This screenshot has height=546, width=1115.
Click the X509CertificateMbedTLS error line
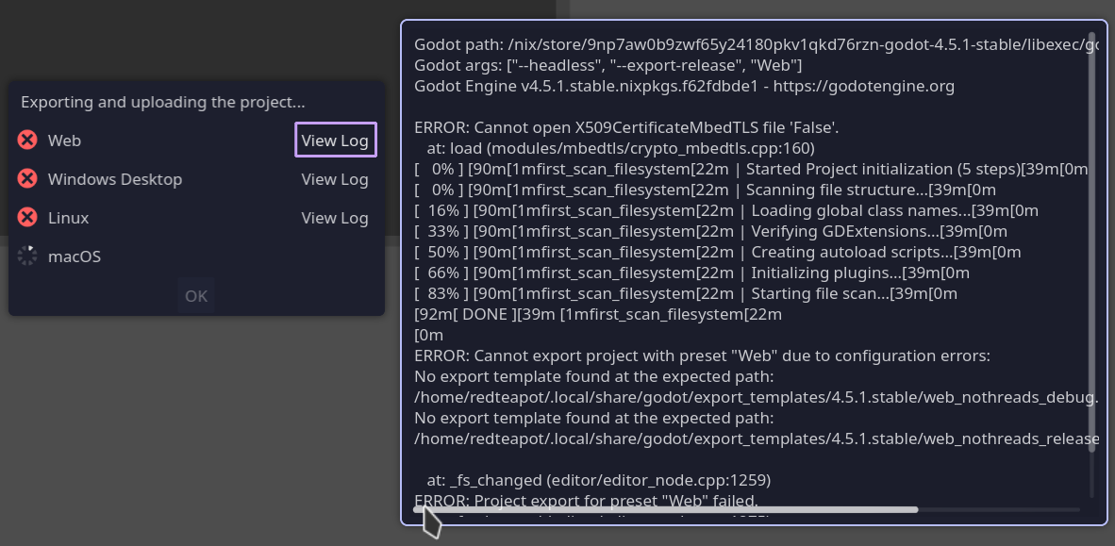pyautogui.click(x=626, y=128)
